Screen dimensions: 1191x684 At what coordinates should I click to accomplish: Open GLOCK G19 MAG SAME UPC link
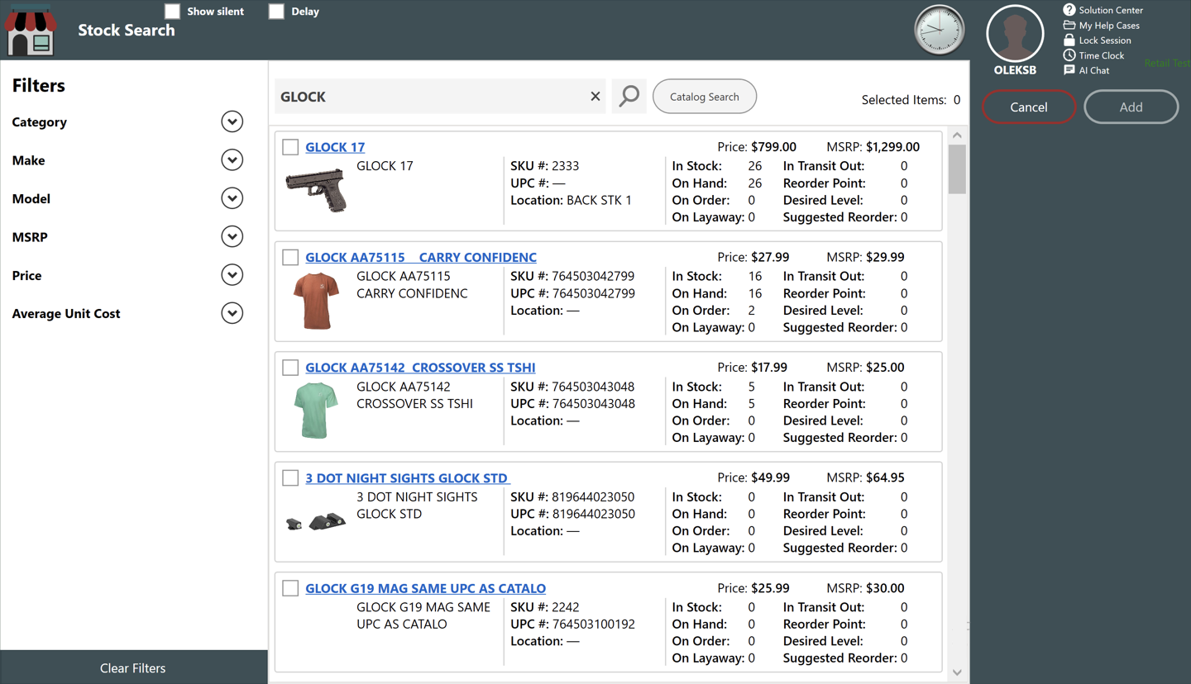(425, 588)
